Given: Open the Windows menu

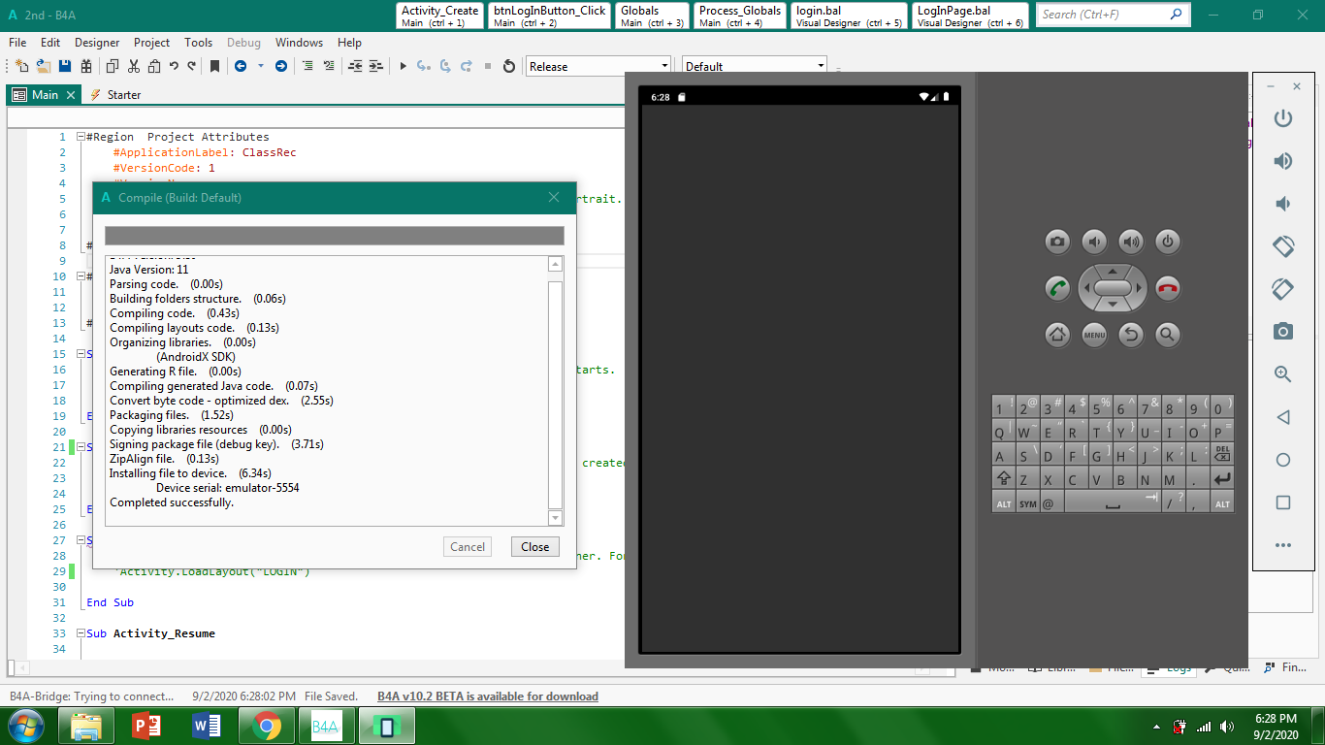Looking at the screenshot, I should [x=299, y=43].
